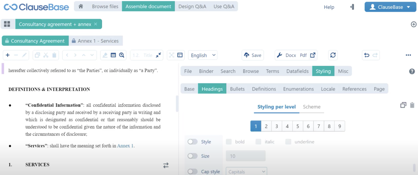Open export in new window icon
This screenshot has width=418, height=175.
tap(313, 55)
